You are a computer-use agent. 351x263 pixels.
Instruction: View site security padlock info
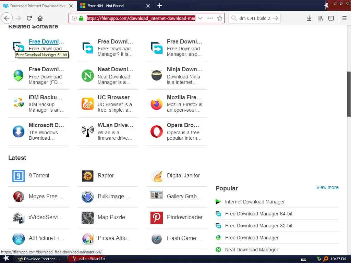click(81, 18)
